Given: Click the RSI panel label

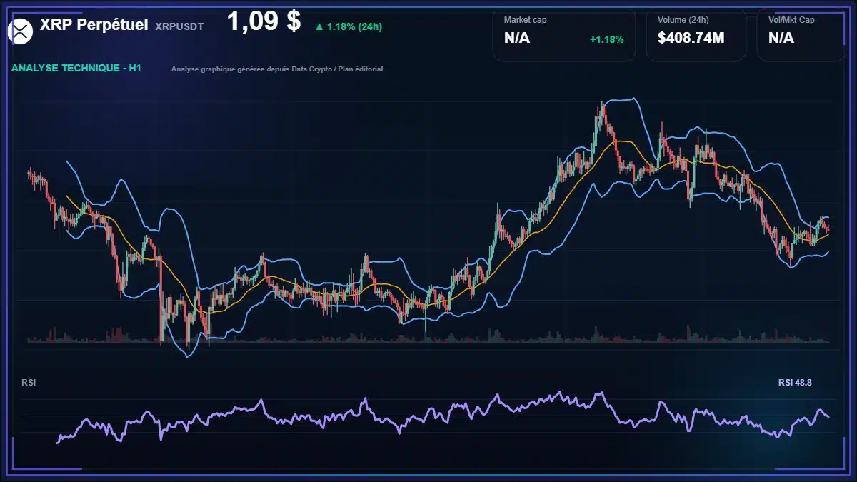Looking at the screenshot, I should pyautogui.click(x=29, y=383).
